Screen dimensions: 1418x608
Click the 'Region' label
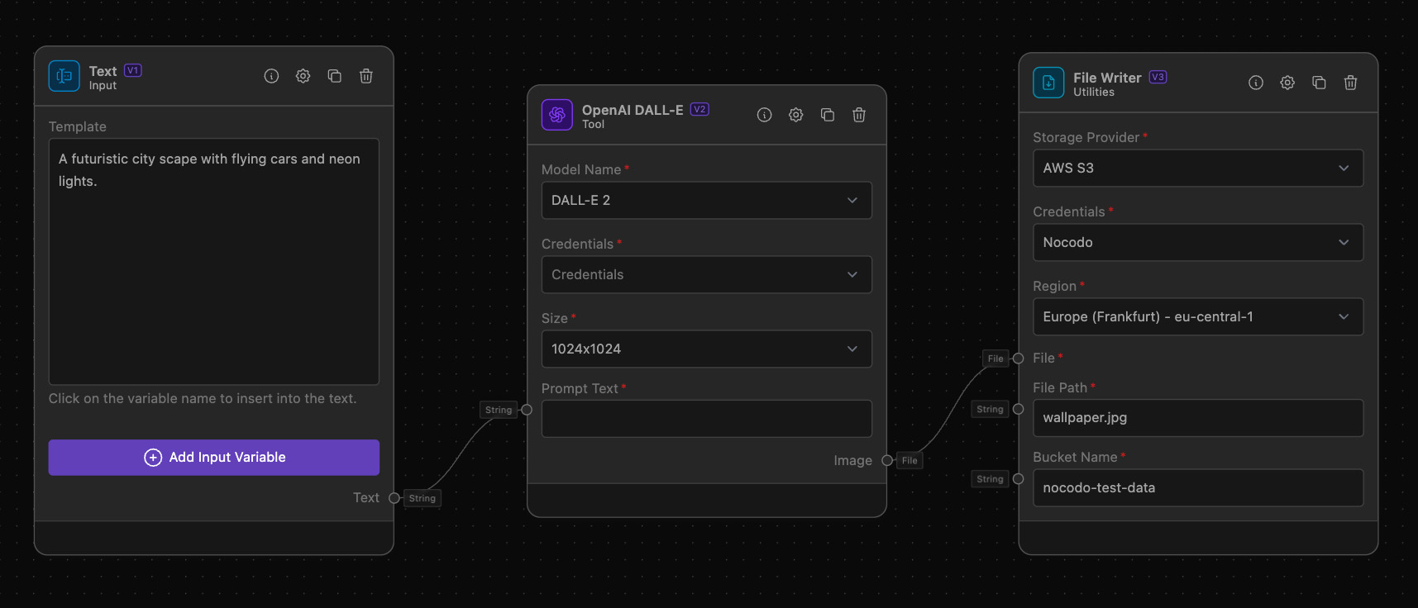tap(1054, 286)
